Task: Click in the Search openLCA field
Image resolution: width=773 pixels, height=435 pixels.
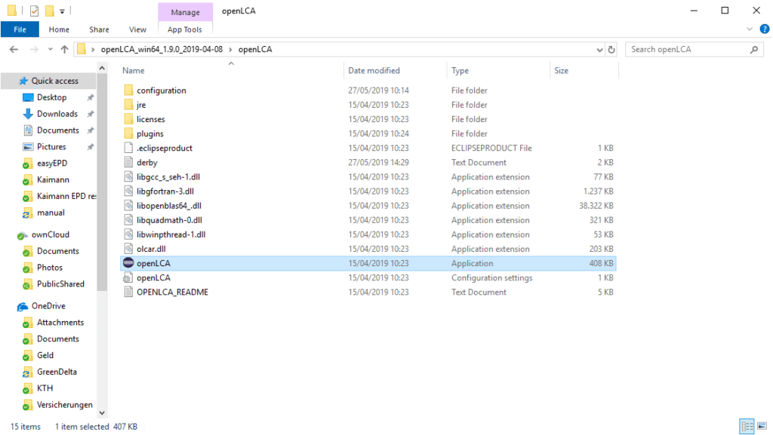Action: 687,50
